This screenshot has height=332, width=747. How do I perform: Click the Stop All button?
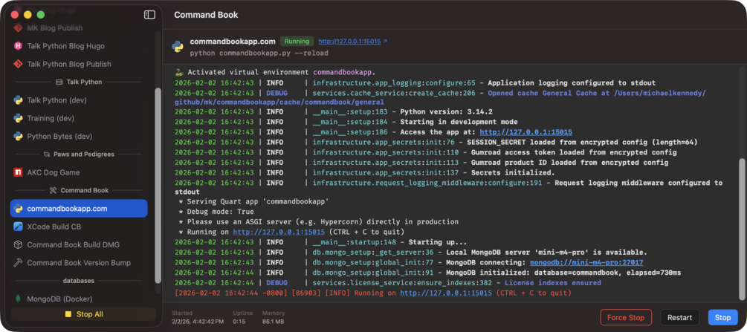83,314
